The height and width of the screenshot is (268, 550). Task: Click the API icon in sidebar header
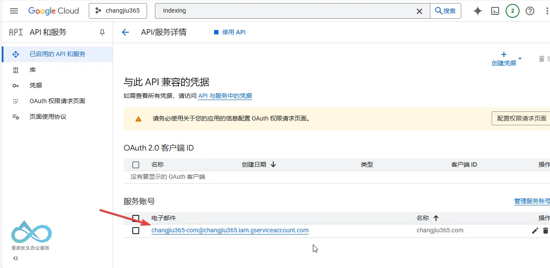[16, 32]
